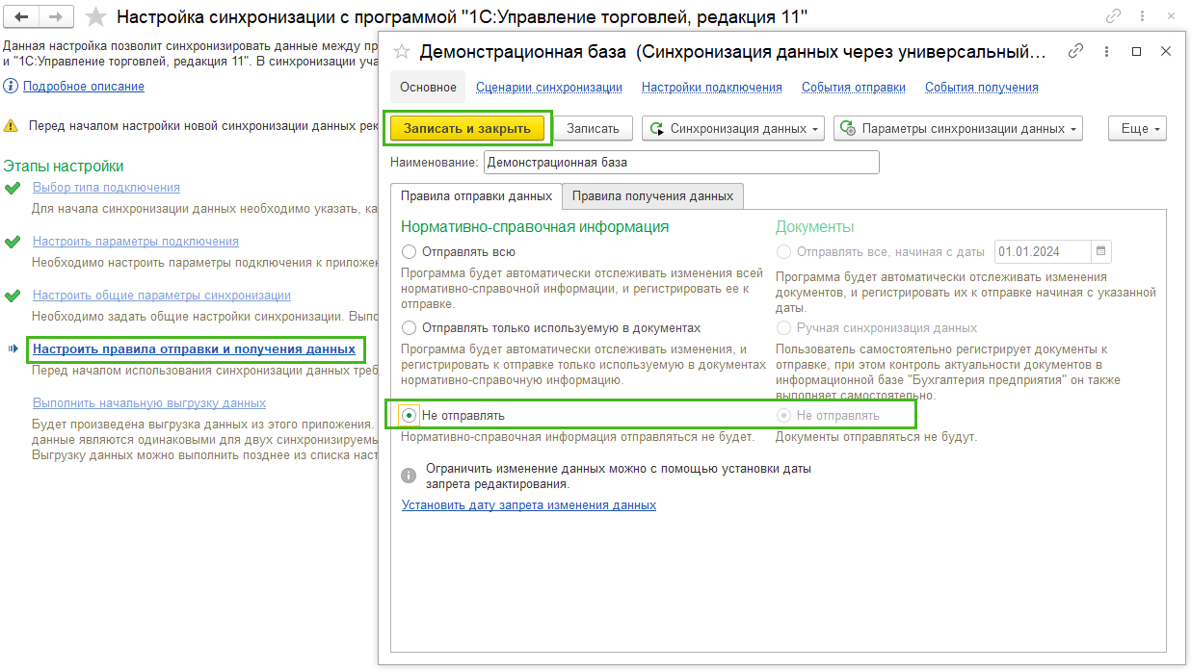
Task: Open calendar picker next to 01.01.2024
Action: click(x=1100, y=251)
